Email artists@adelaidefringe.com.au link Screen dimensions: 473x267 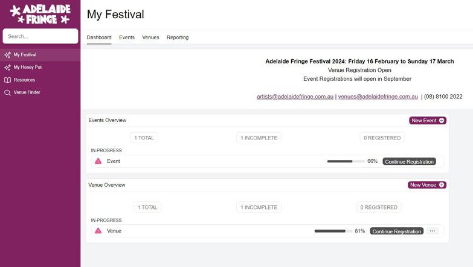(x=295, y=97)
